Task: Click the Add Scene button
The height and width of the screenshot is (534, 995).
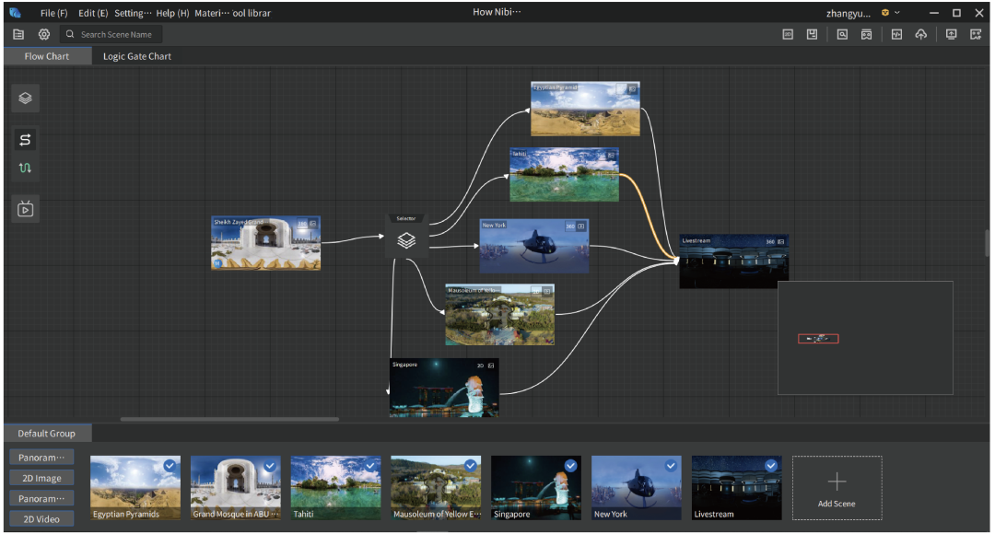Action: click(x=837, y=488)
